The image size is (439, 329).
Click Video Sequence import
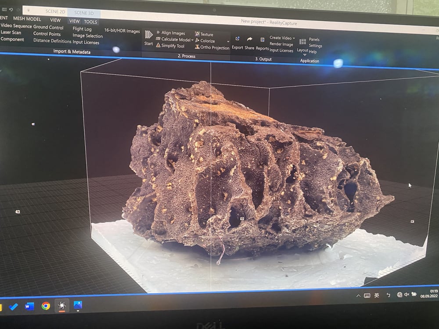[16, 26]
